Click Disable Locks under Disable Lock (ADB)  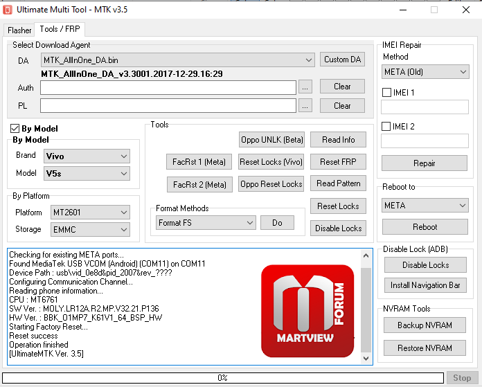pos(425,265)
